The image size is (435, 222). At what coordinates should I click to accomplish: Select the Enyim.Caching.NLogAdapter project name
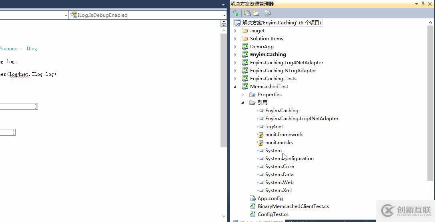coord(283,71)
